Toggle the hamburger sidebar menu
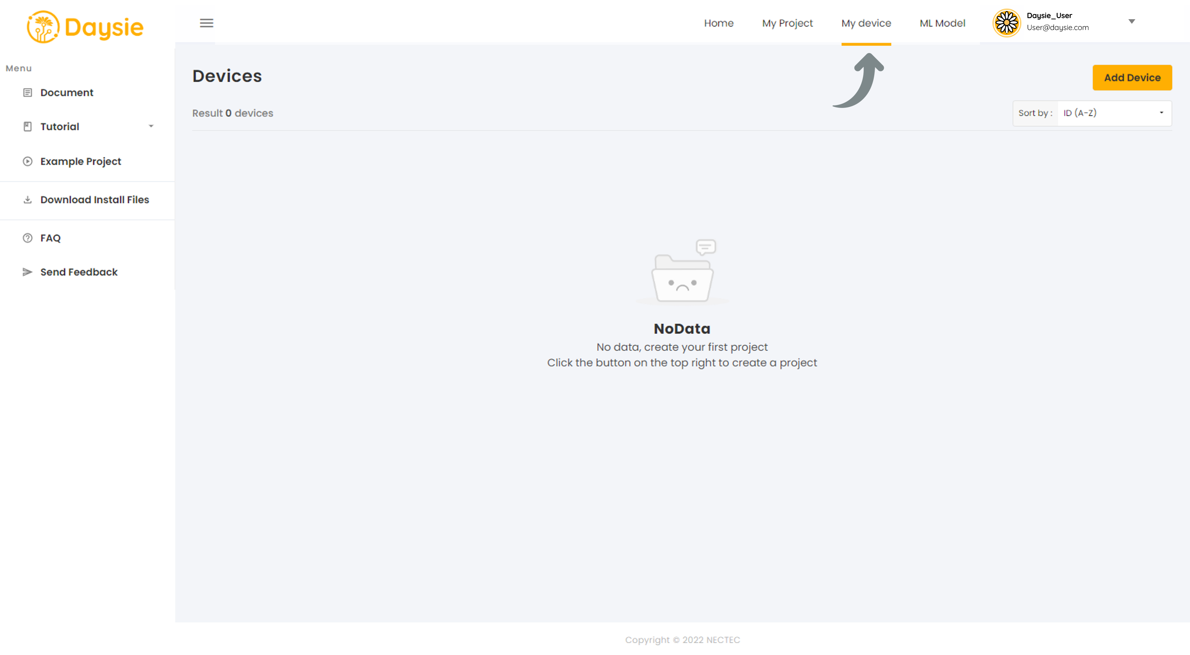Viewport: 1190px width, 655px height. click(207, 23)
